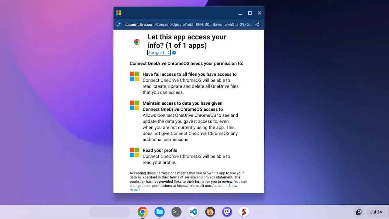The width and height of the screenshot is (389, 219).
Task: Open the Files app from the shelf
Action: coord(160,212)
